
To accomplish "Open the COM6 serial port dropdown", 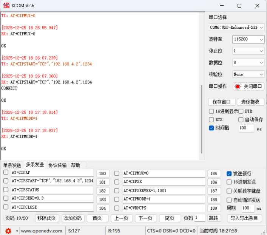I will [236, 28].
